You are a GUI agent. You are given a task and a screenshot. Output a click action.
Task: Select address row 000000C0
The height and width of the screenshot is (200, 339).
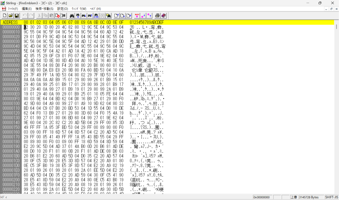(11, 84)
